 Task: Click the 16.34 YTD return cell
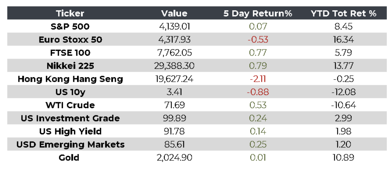(x=343, y=40)
